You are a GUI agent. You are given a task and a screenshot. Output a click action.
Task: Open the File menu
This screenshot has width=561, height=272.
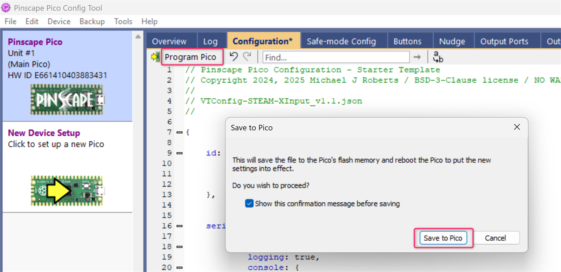click(x=11, y=21)
